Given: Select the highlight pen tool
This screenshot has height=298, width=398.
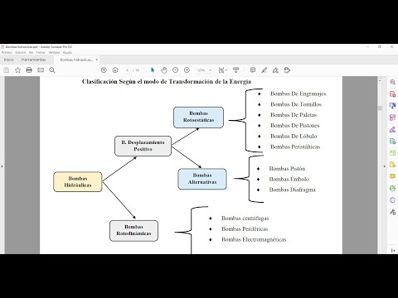Looking at the screenshot, I should (x=265, y=70).
